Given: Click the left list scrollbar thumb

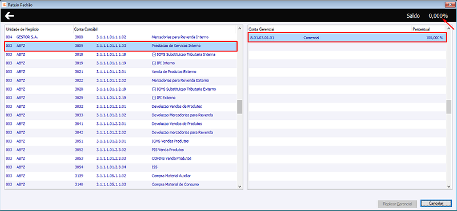Looking at the screenshot, I should 239,107.
